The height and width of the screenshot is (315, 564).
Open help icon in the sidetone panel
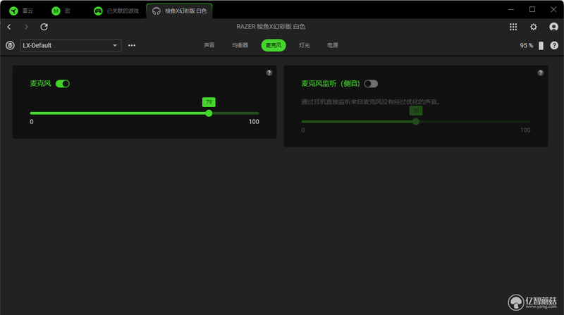point(540,73)
